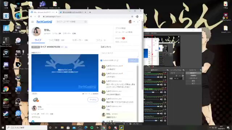Mute the first audio mixer track
232x130 pixels.
pyautogui.click(x=162, y=77)
